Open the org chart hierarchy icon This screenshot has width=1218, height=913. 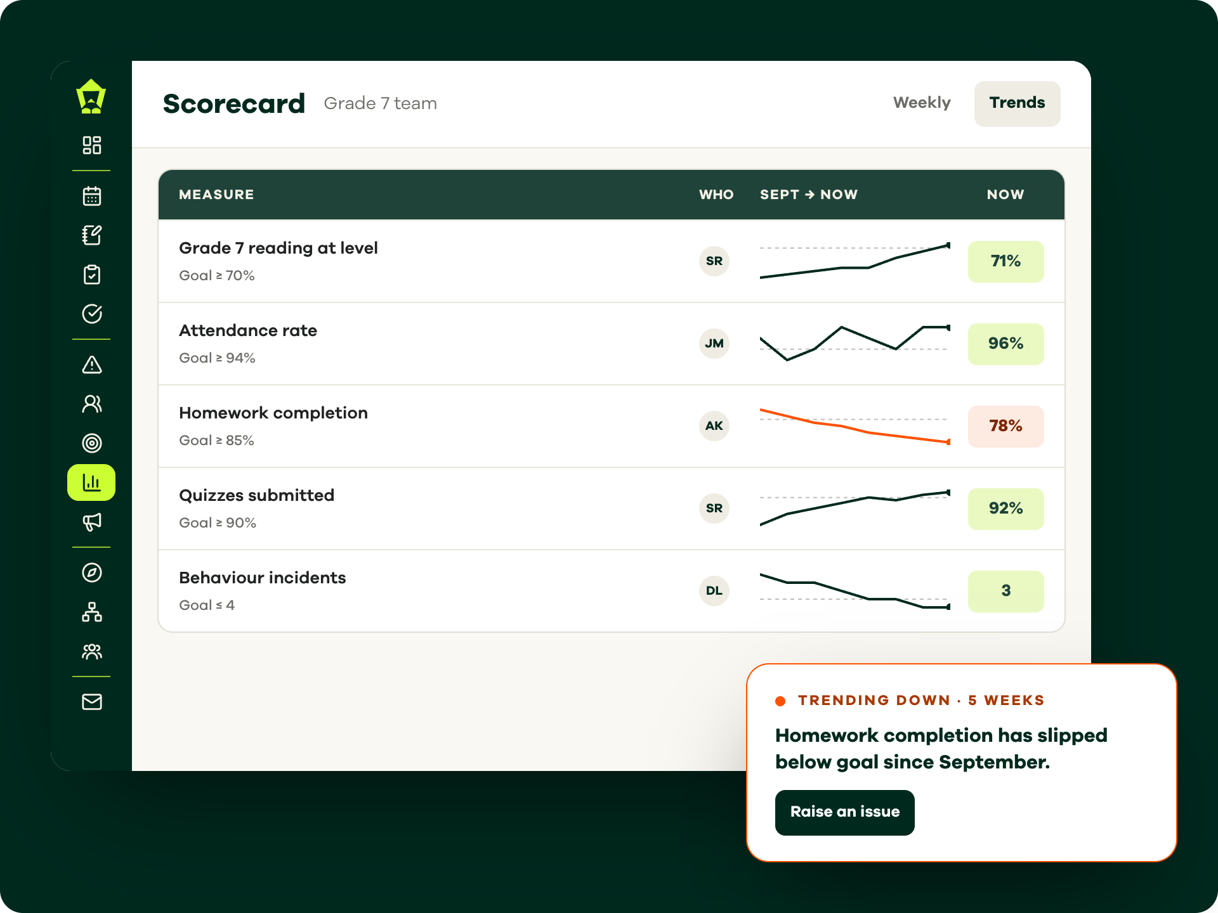pos(92,612)
